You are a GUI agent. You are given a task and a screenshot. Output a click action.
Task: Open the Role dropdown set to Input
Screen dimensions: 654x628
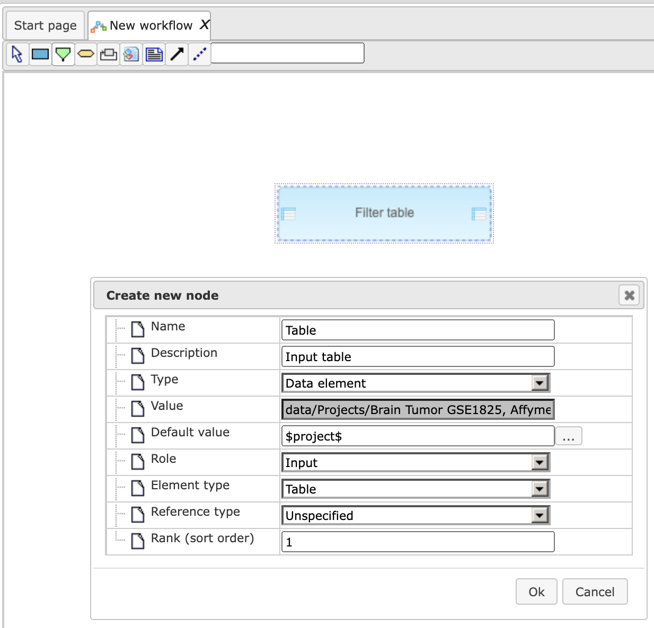(x=416, y=462)
